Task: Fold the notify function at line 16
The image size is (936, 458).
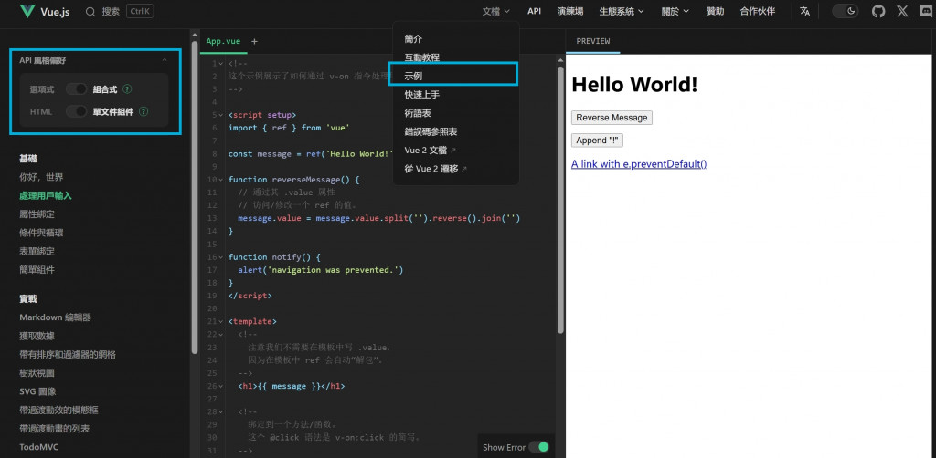Action: point(222,256)
